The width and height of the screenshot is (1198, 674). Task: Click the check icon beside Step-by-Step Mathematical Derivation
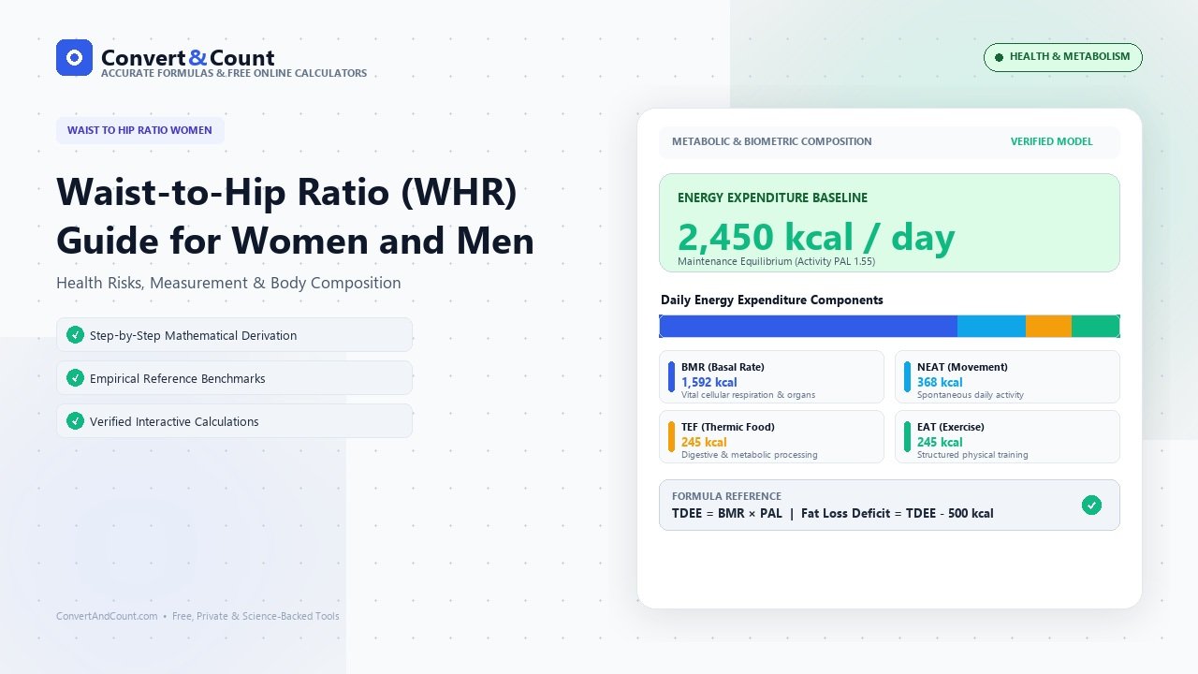pos(75,335)
